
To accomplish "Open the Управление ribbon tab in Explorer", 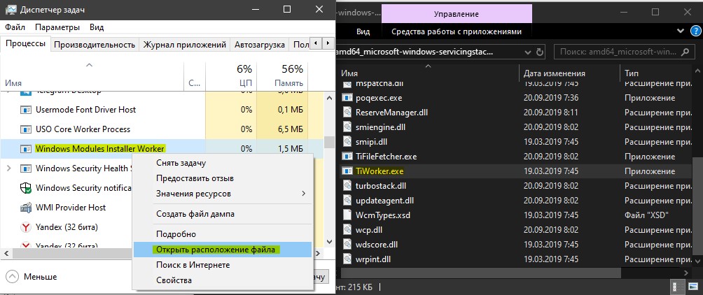I will pyautogui.click(x=457, y=14).
